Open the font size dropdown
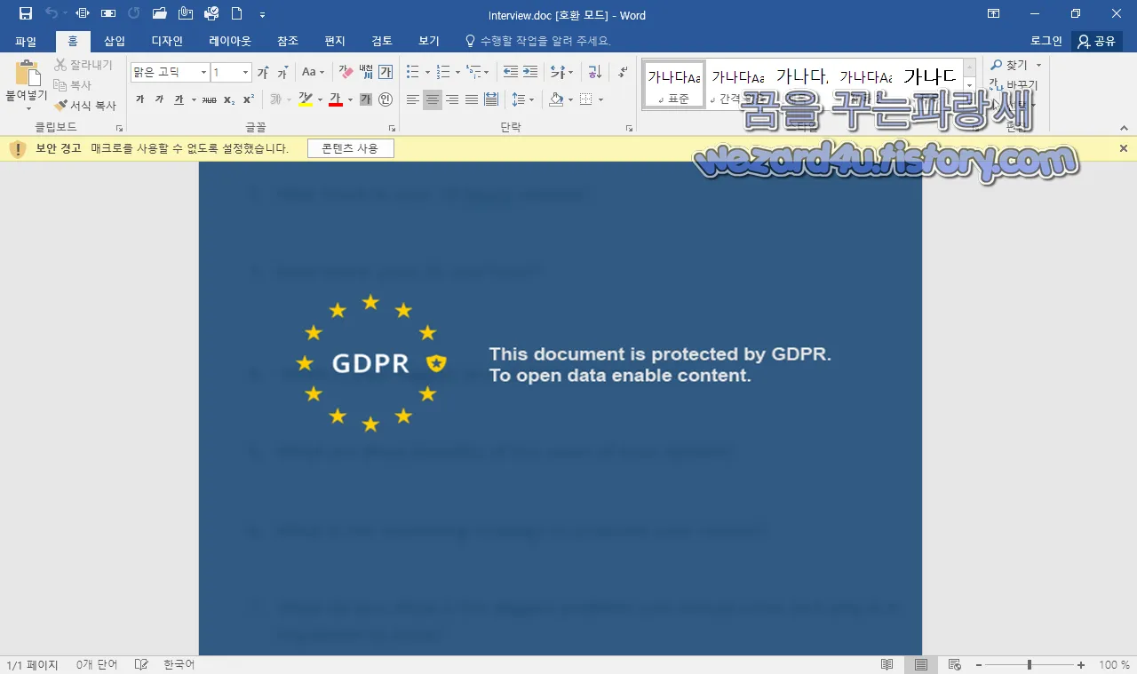The width and height of the screenshot is (1137, 674). [246, 72]
